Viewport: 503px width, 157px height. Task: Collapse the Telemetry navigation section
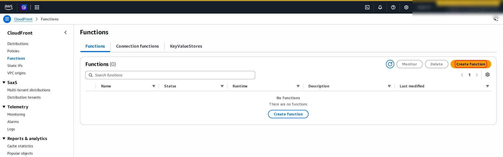(x=4, y=107)
